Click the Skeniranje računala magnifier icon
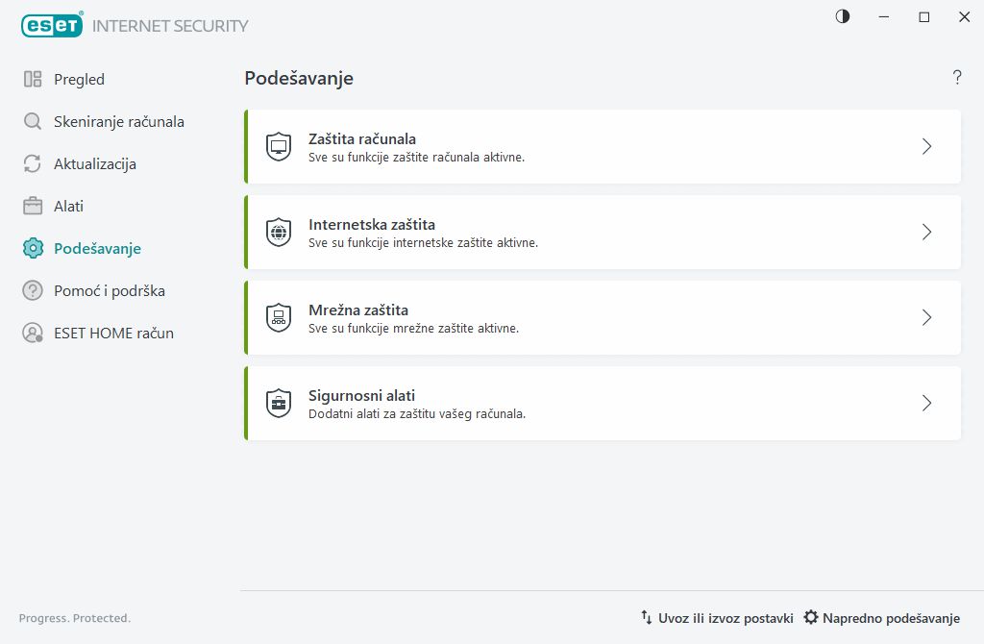 pos(33,122)
